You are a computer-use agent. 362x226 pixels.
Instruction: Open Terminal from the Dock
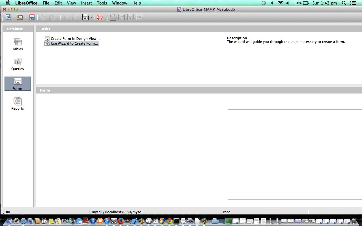pyautogui.click(x=176, y=221)
